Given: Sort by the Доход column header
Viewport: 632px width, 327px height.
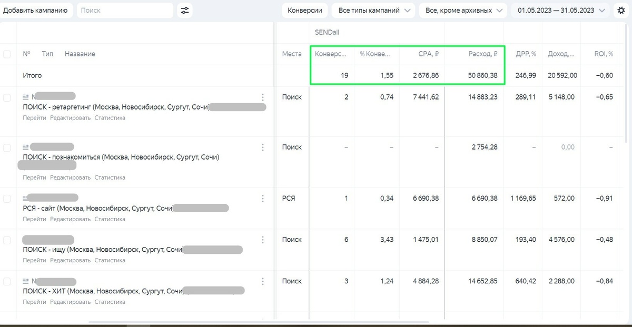Looking at the screenshot, I should pyautogui.click(x=561, y=54).
